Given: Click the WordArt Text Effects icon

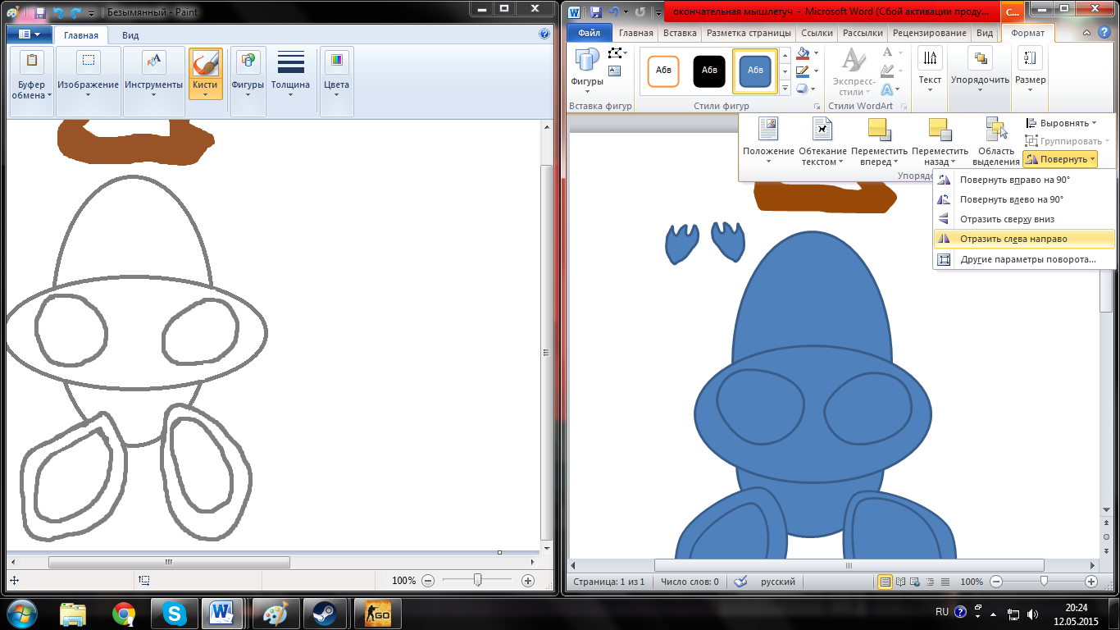Looking at the screenshot, I should (x=886, y=89).
